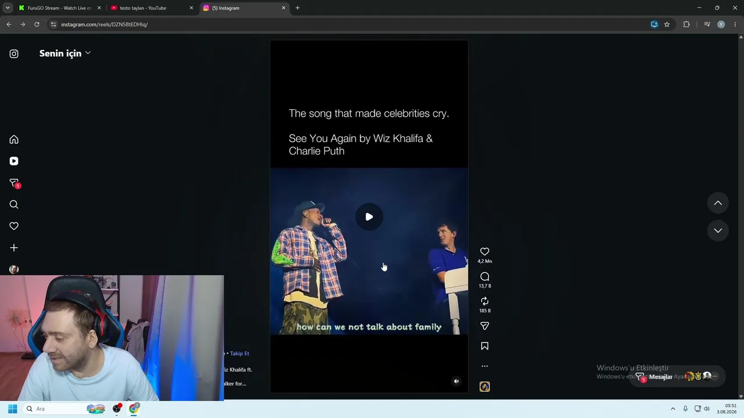Open taskbar clock and date
Screen dimensions: 744x418
[x=727, y=409]
